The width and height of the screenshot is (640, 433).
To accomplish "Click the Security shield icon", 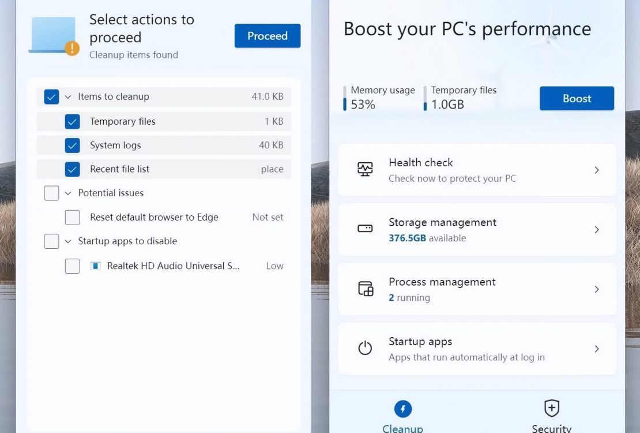I will coord(551,408).
